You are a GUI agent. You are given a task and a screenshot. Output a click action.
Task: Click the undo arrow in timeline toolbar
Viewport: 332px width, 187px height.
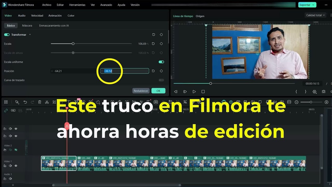(25, 102)
